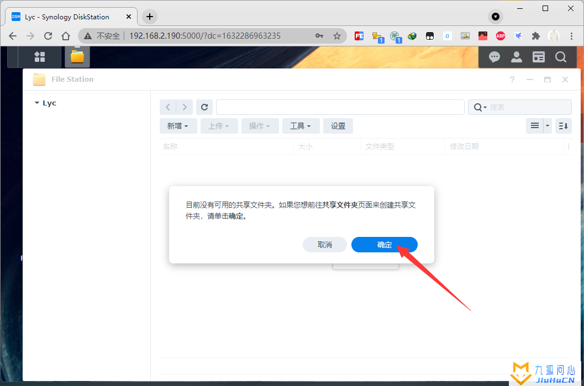584x386 pixels.
Task: Open view mode dropdown arrow
Action: point(548,126)
